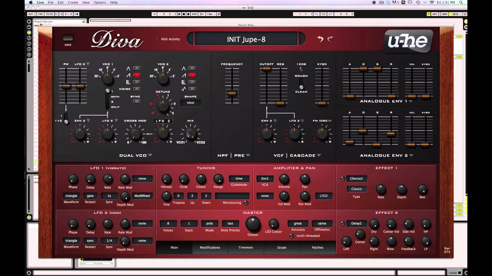
Task: Click the Effect 1 Wet knob
Action: tap(422, 189)
